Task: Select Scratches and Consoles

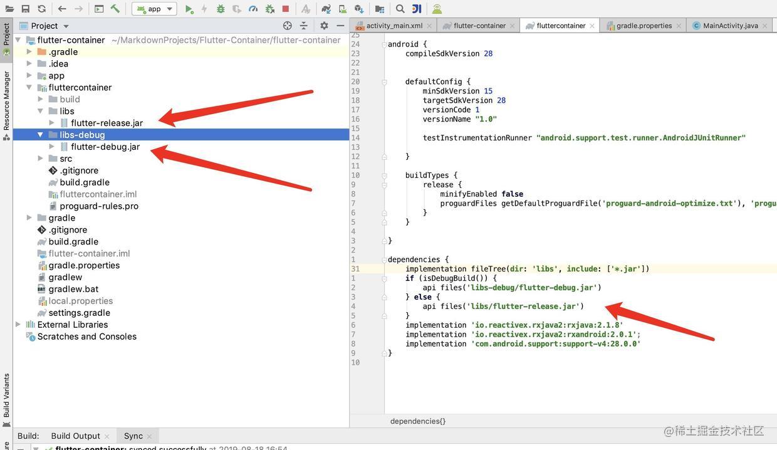Action: (86, 337)
